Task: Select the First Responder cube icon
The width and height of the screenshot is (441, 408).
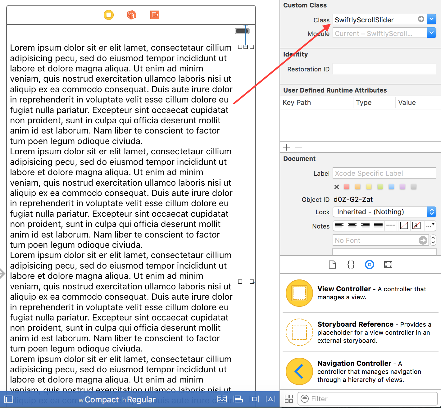Action: coord(132,15)
